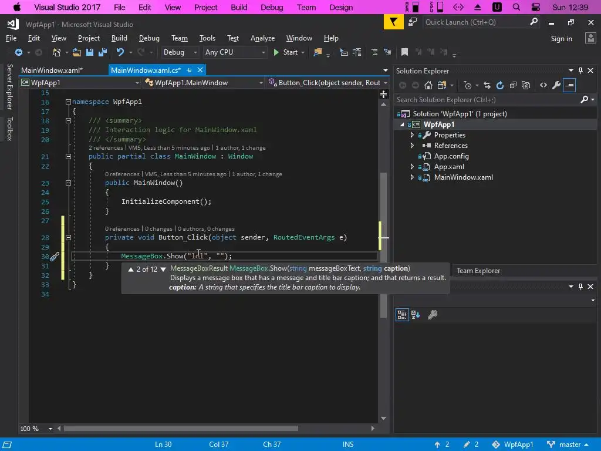Open Properties wrench in Solution Explorer toolbar
Viewport: 601px width, 451px height.
556,85
